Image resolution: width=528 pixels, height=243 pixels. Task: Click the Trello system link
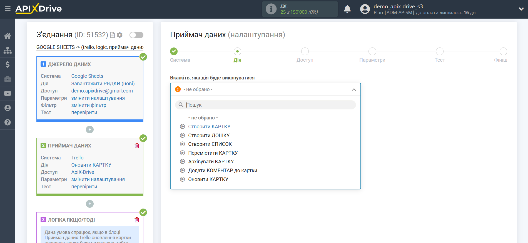(77, 158)
